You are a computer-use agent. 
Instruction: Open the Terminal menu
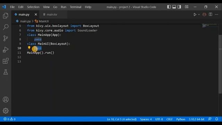(76, 7)
